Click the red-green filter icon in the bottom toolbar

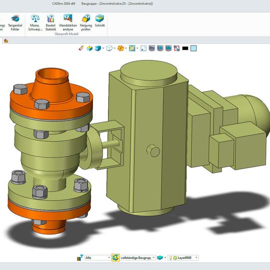[80, 258]
